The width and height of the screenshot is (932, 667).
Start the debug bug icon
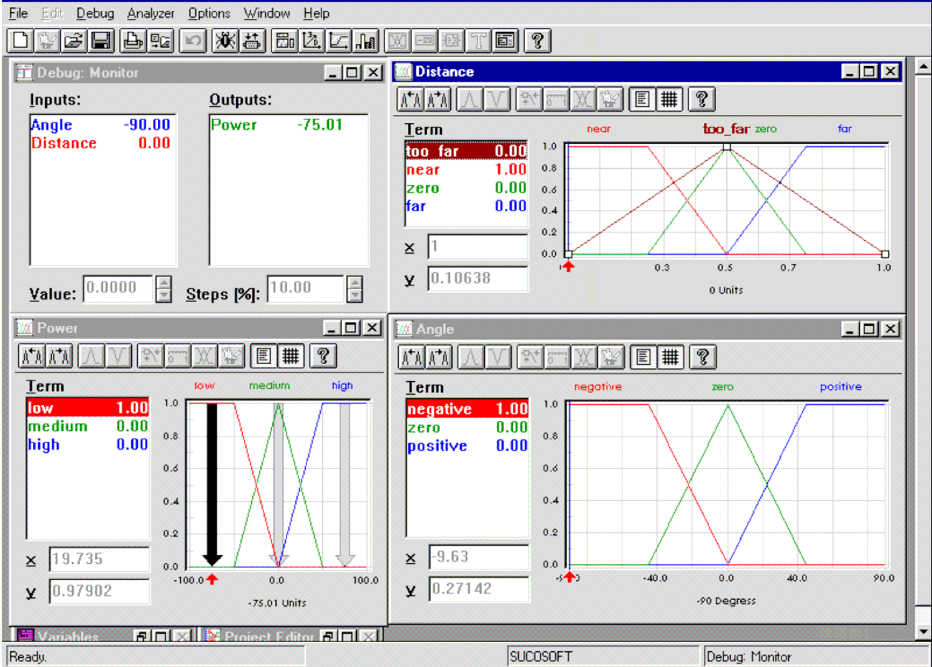[225, 41]
